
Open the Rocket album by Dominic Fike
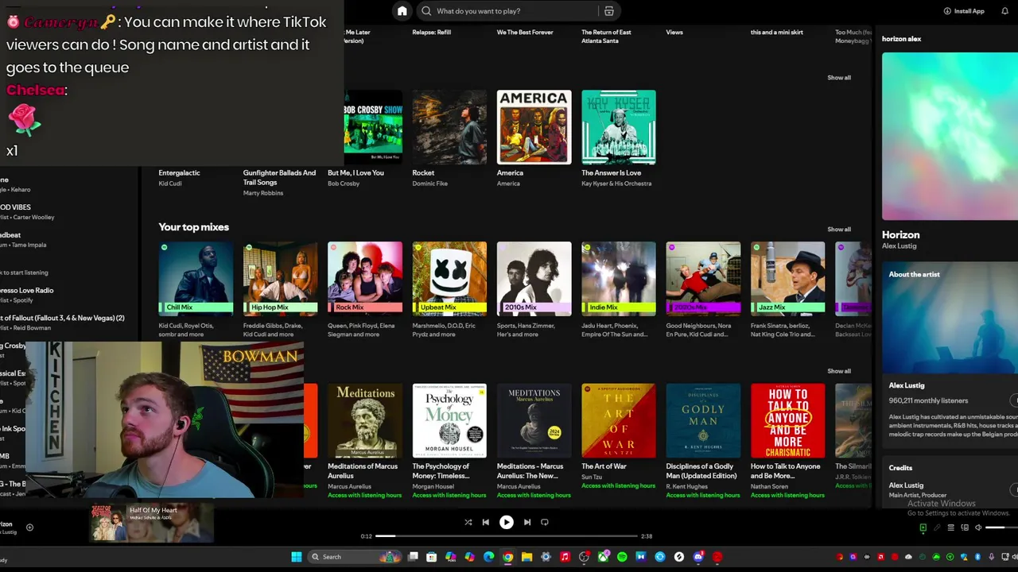[x=449, y=127]
